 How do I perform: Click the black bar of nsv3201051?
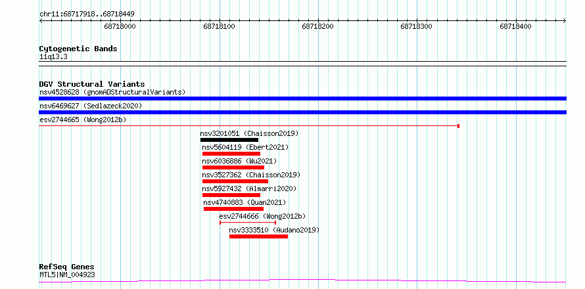229,140
